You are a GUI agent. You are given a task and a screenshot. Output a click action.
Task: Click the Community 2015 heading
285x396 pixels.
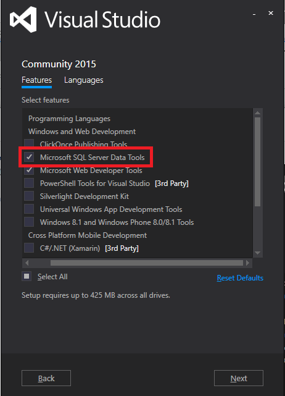tap(59, 64)
